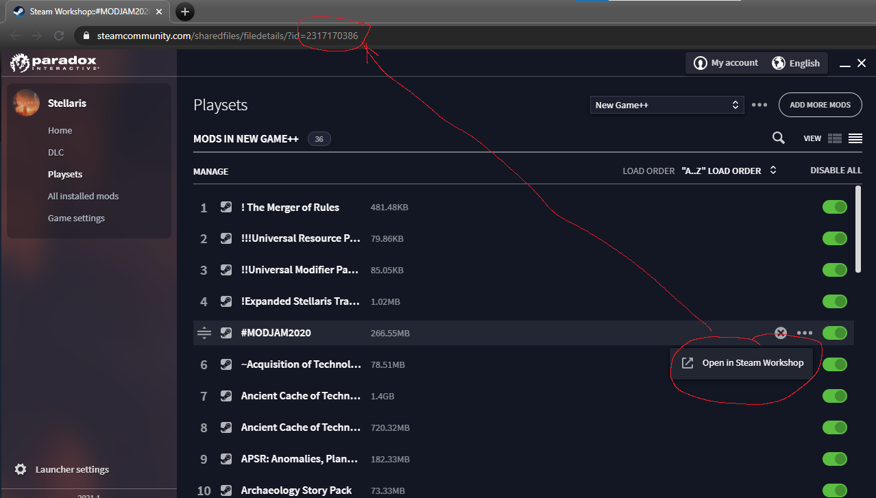Click the drag handle icon beside #MODJAM2020
The height and width of the screenshot is (498, 876).
pos(204,333)
